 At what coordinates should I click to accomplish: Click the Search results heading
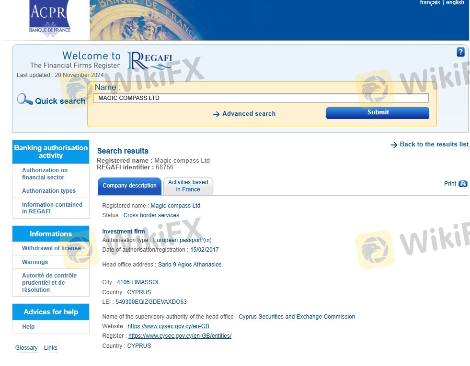123,151
